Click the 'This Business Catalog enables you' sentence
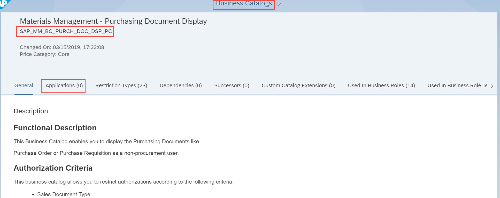The image size is (500, 198). pos(106,141)
